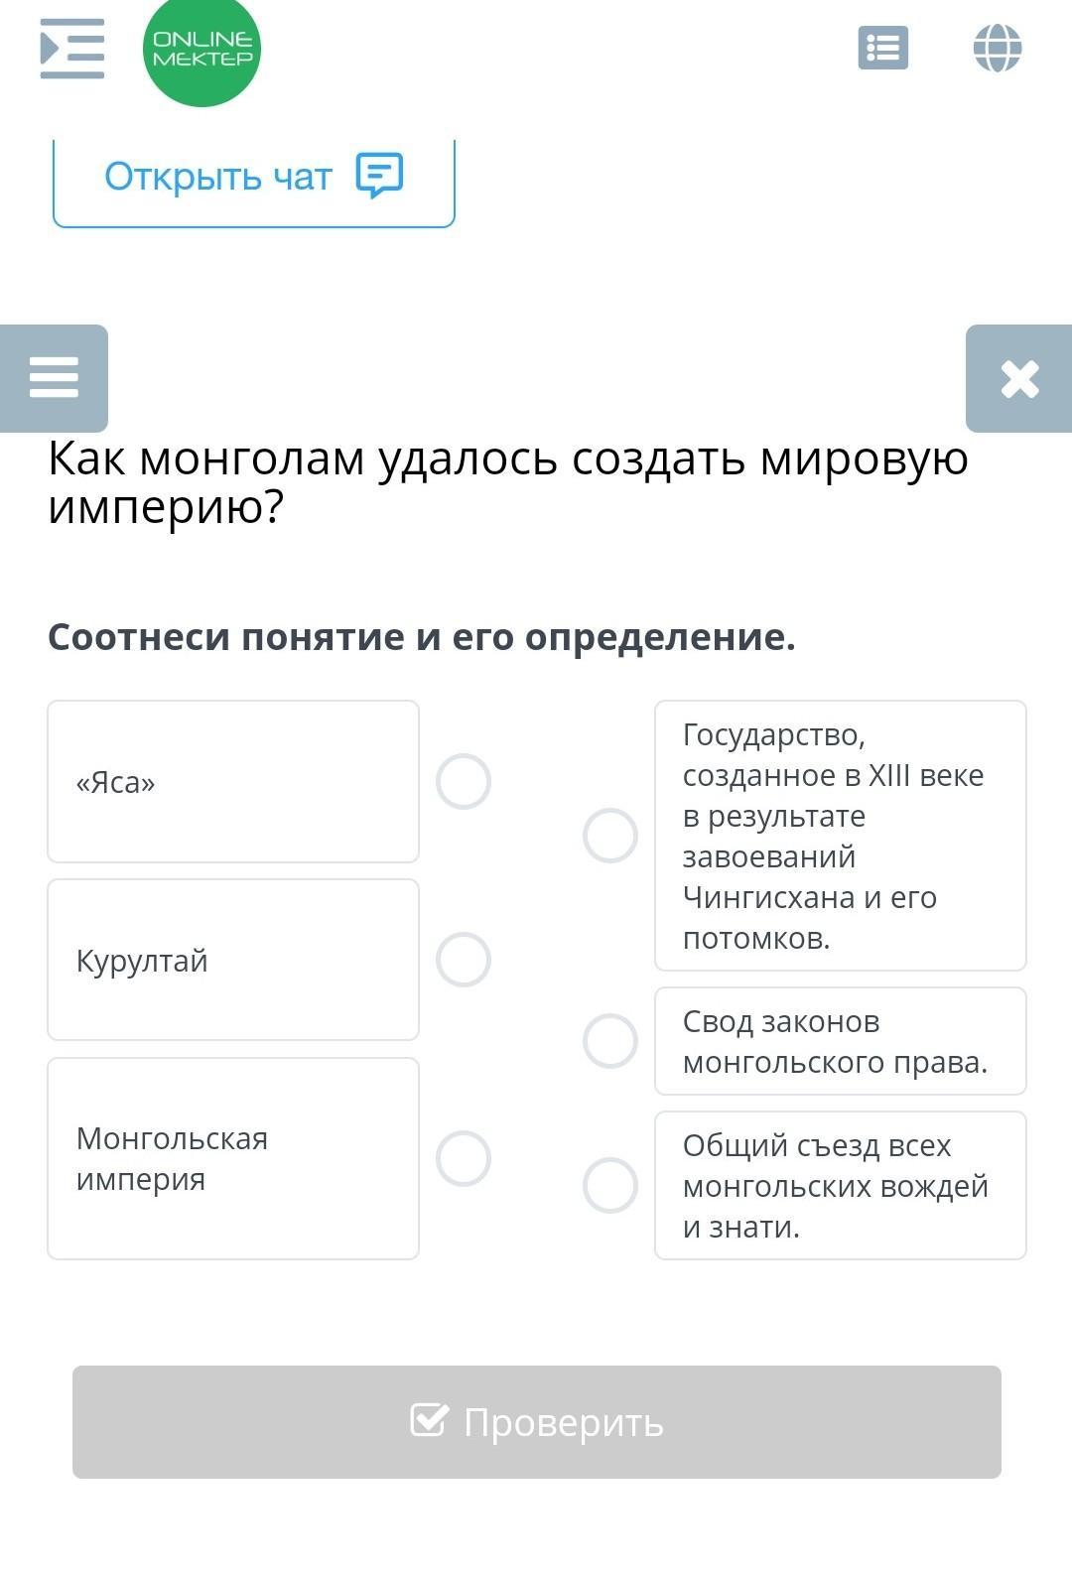Open the language globe icon
Image resolution: width=1072 pixels, height=1570 pixels.
click(x=998, y=48)
